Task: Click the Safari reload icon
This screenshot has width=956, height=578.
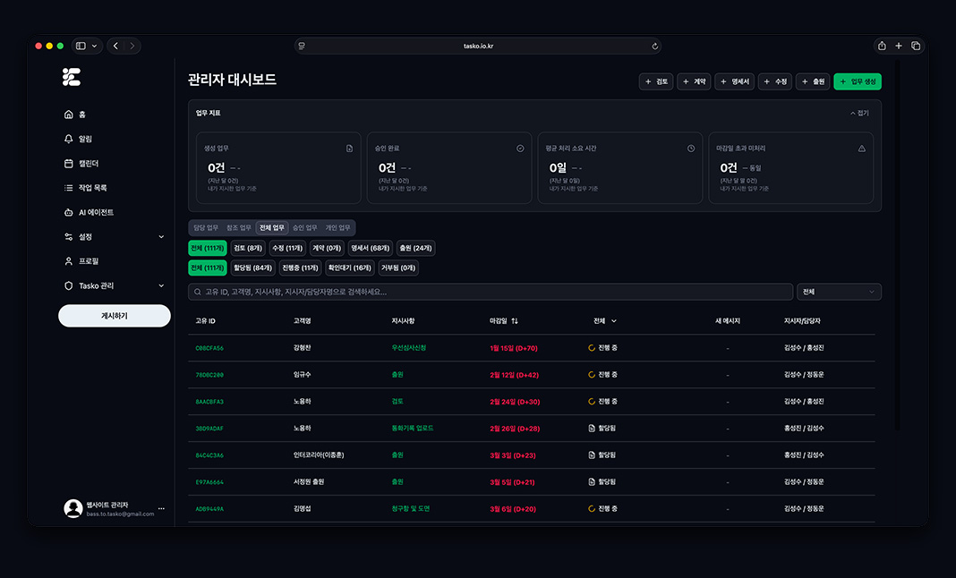Action: (x=655, y=46)
